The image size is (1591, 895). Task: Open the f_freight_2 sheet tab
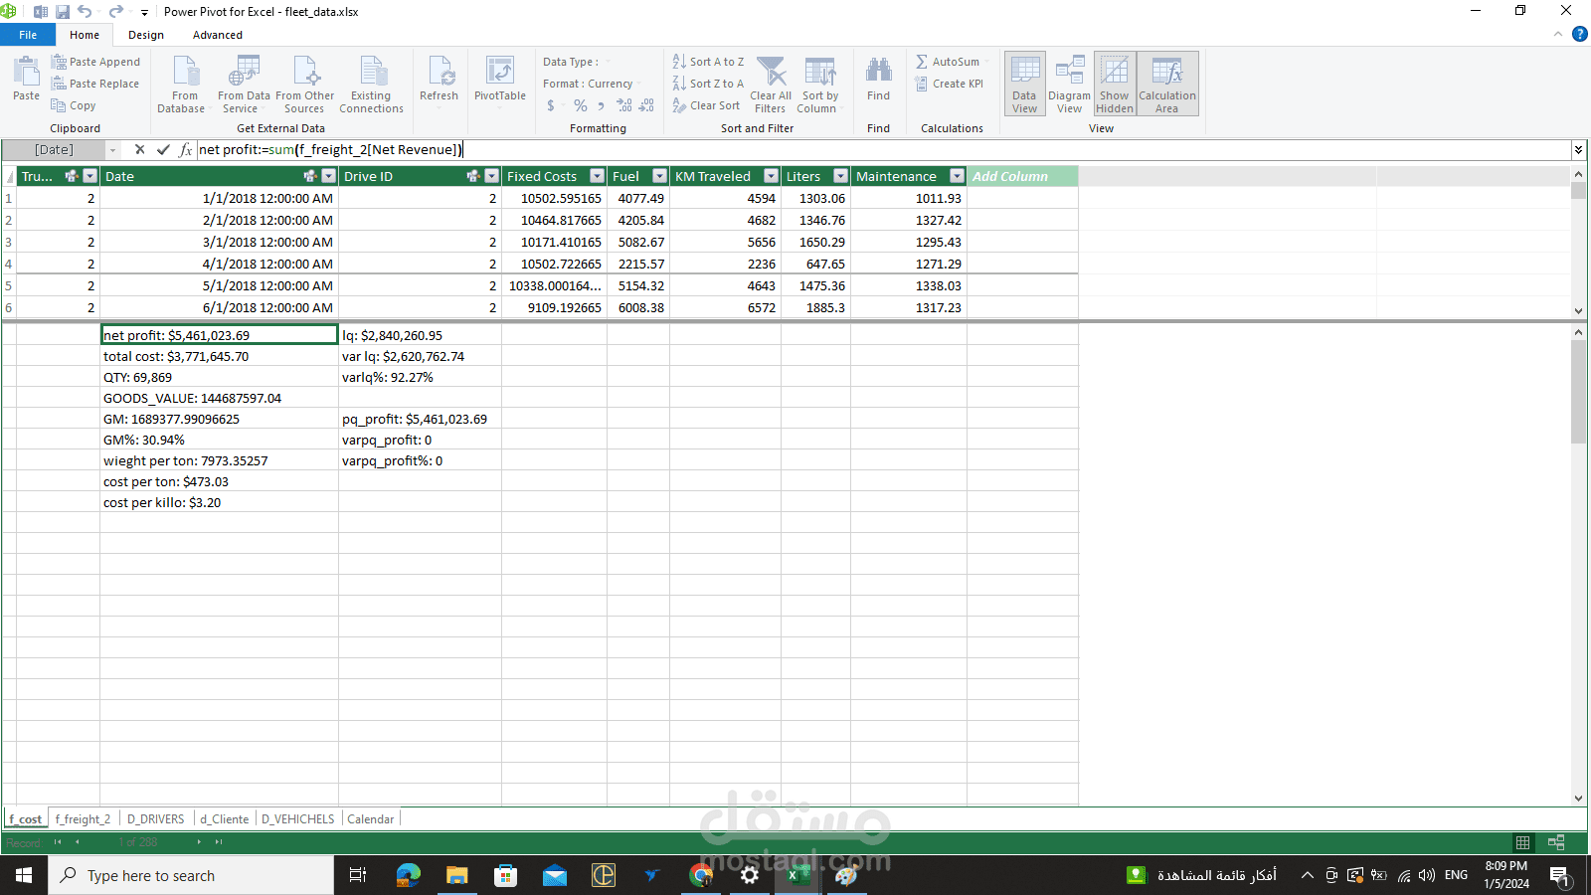pos(83,819)
